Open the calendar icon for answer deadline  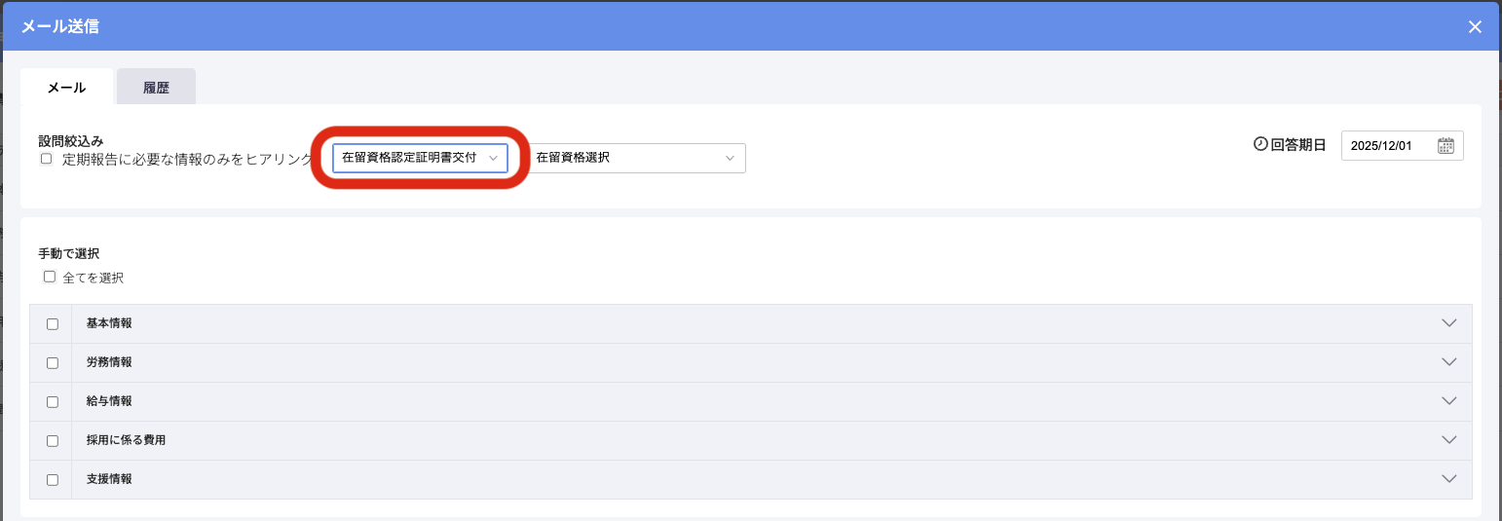(x=1446, y=145)
